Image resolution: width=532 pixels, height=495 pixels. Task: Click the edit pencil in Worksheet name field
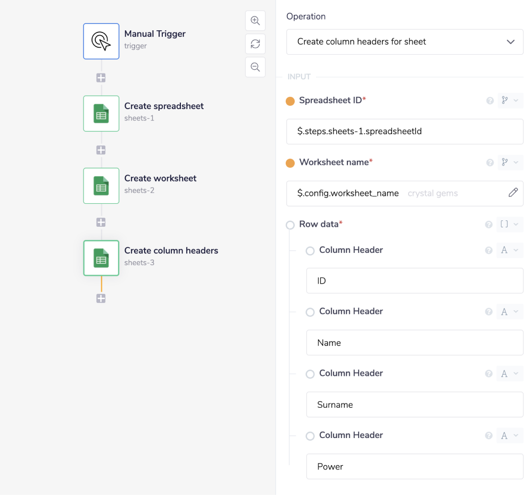[513, 192]
